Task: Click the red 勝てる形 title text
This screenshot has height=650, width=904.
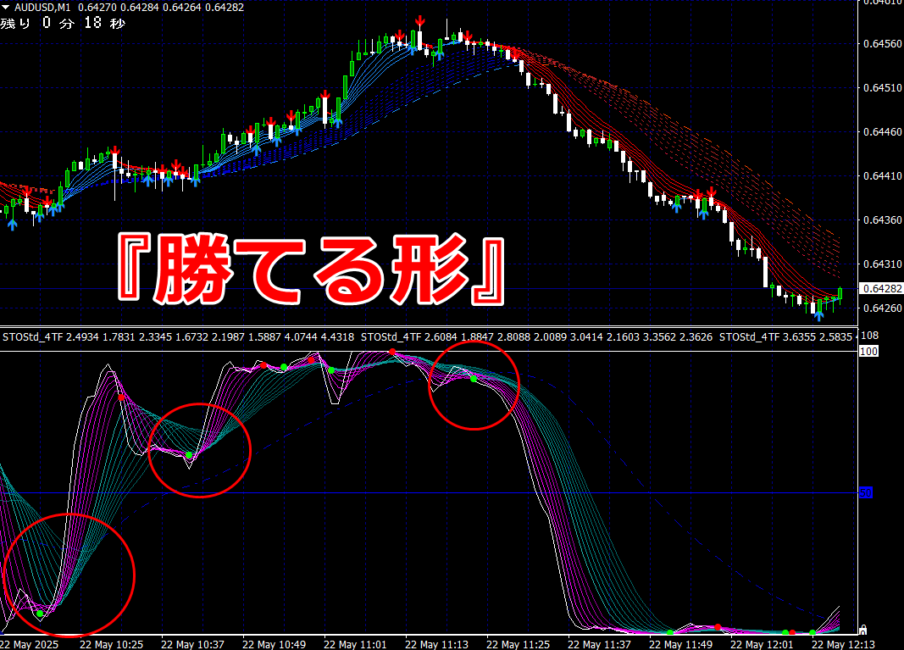Action: click(x=312, y=269)
